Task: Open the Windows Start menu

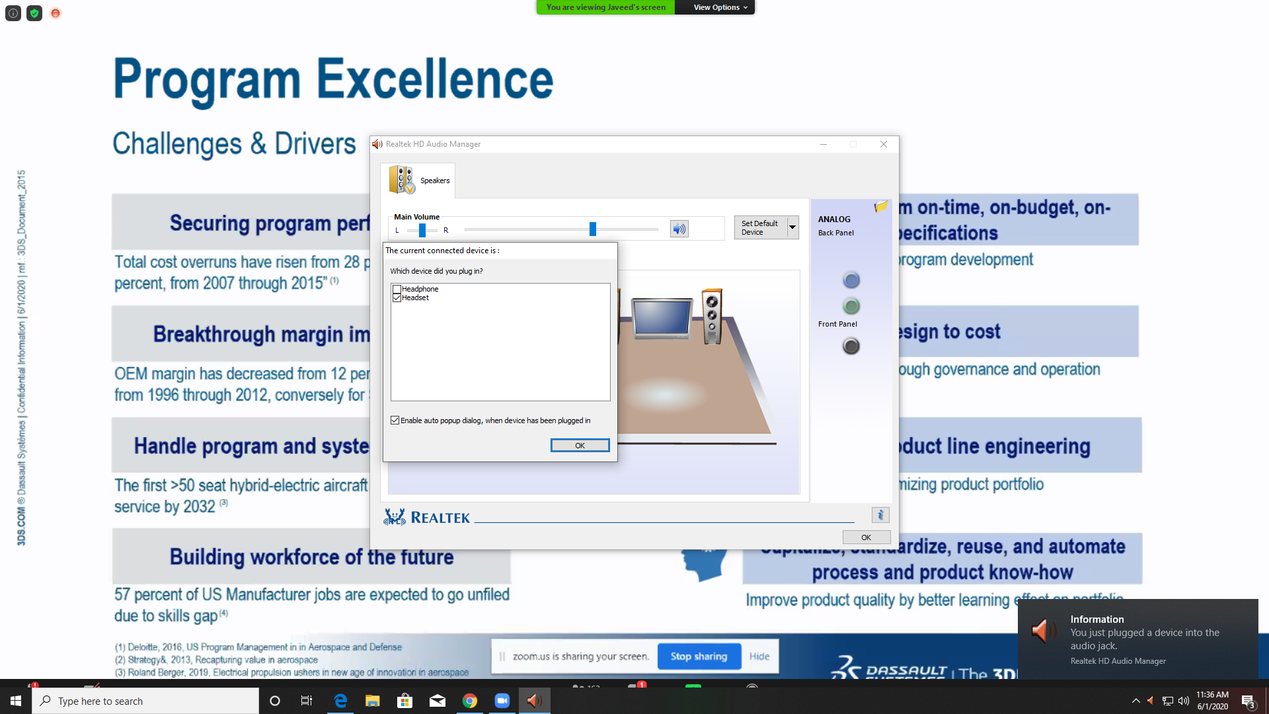Action: (x=16, y=701)
